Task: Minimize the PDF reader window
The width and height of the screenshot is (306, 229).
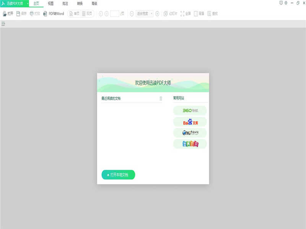Action: coord(292,3)
